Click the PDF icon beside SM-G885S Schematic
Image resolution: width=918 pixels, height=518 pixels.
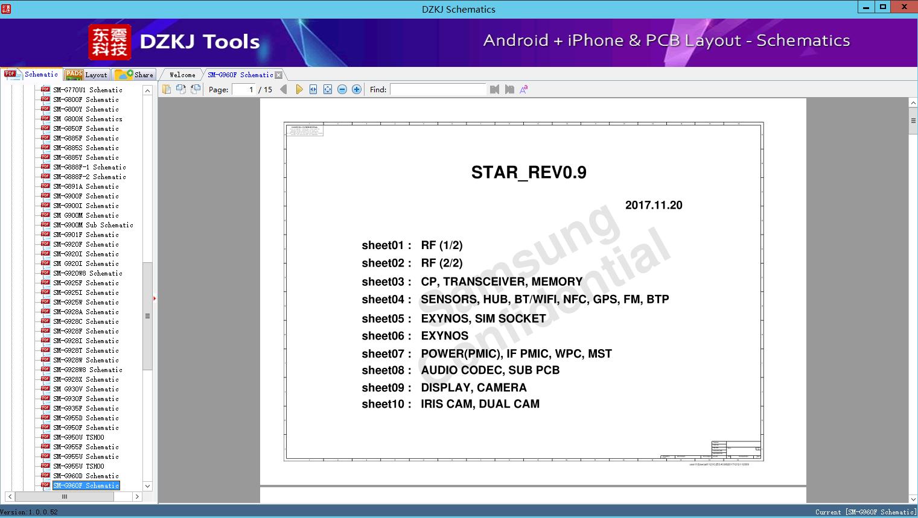coord(45,147)
